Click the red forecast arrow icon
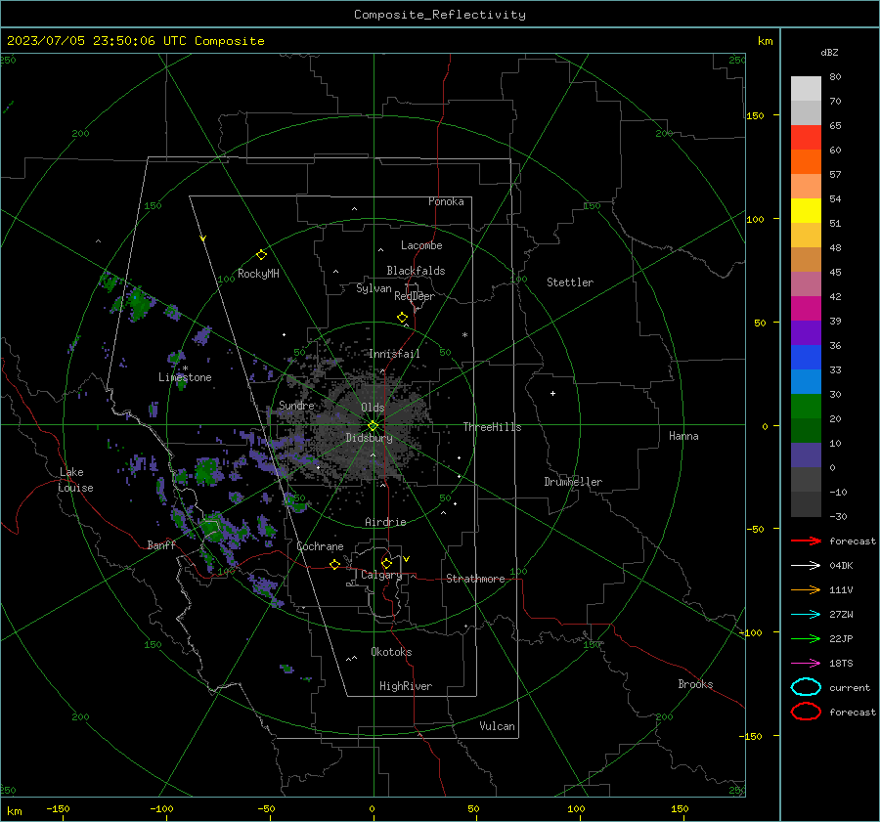This screenshot has height=822, width=880. [x=806, y=541]
